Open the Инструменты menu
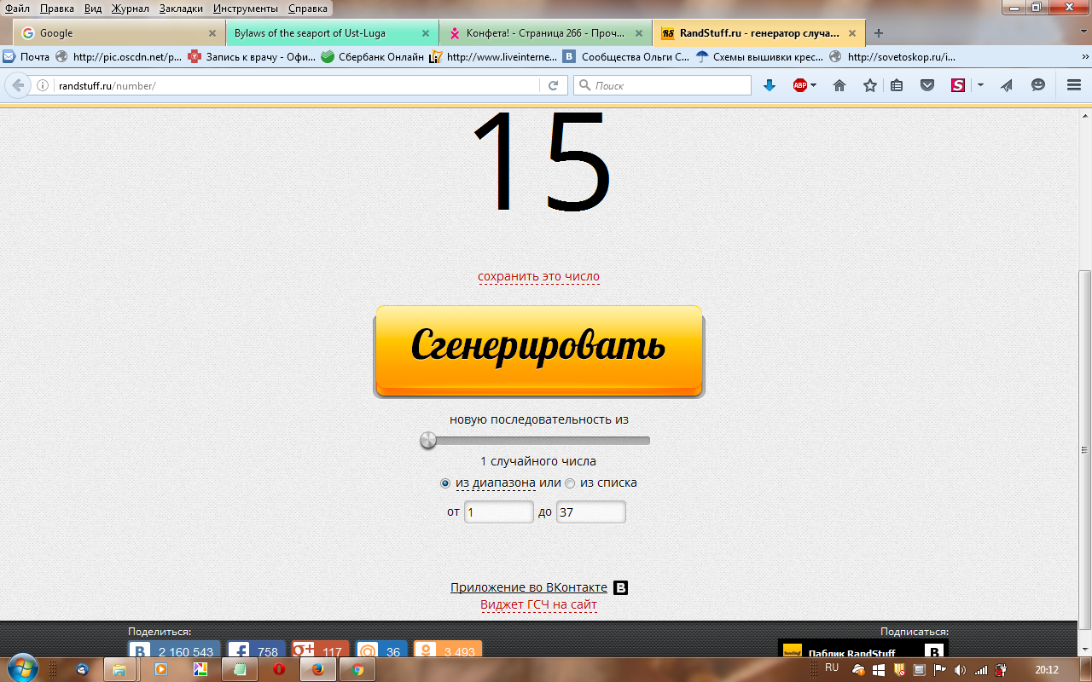 click(x=246, y=9)
